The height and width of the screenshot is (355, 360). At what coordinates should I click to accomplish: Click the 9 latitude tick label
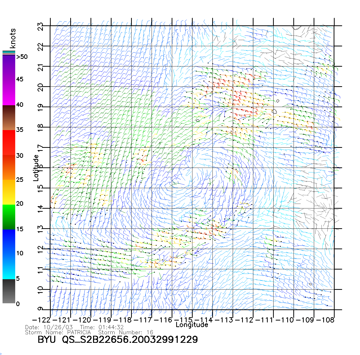coord(40,309)
